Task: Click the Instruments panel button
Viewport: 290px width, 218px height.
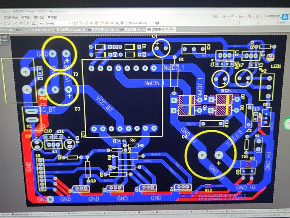Action: pos(255,215)
